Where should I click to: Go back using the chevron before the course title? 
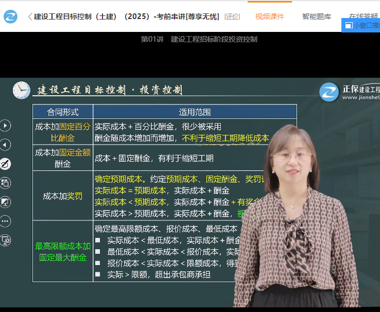coord(29,17)
